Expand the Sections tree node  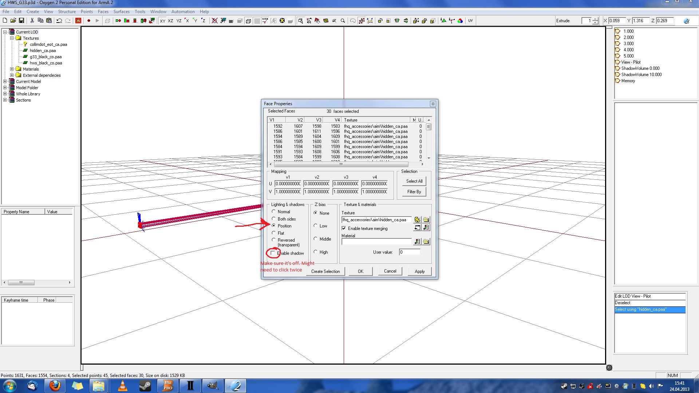[5, 100]
